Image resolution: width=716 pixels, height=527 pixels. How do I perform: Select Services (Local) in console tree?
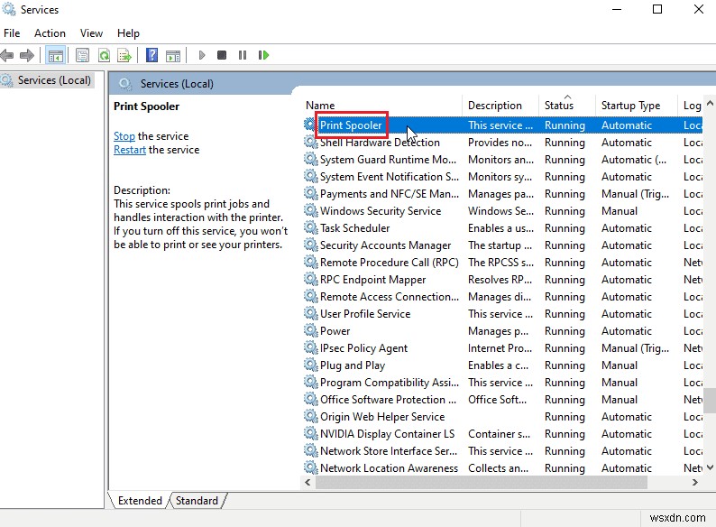tap(54, 80)
